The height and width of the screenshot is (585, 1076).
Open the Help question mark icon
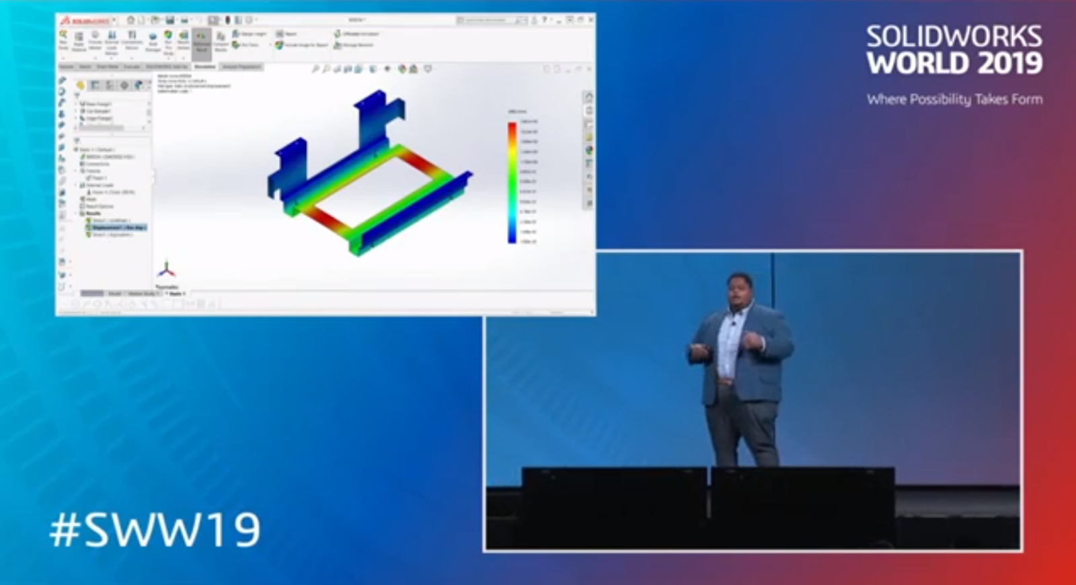545,20
